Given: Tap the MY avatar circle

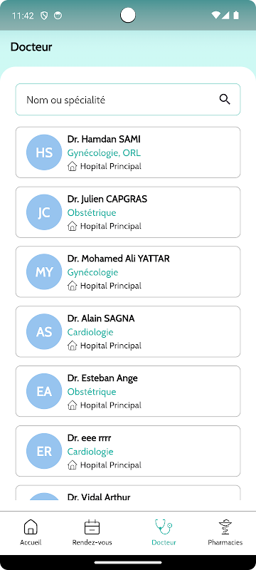Looking at the screenshot, I should (x=44, y=272).
